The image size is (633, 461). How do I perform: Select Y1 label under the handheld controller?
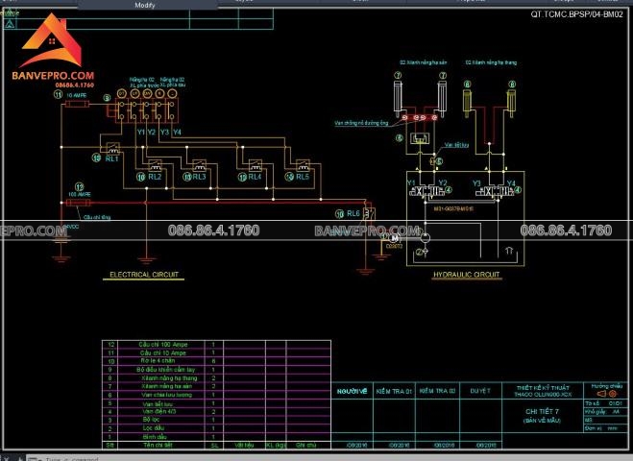[x=141, y=132]
